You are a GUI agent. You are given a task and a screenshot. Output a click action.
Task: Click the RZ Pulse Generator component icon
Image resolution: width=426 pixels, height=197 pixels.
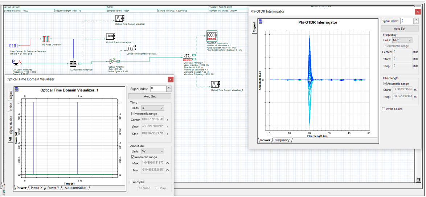[45, 39]
